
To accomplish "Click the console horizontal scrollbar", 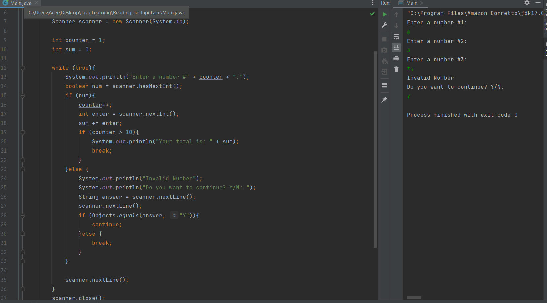I will coord(414,298).
